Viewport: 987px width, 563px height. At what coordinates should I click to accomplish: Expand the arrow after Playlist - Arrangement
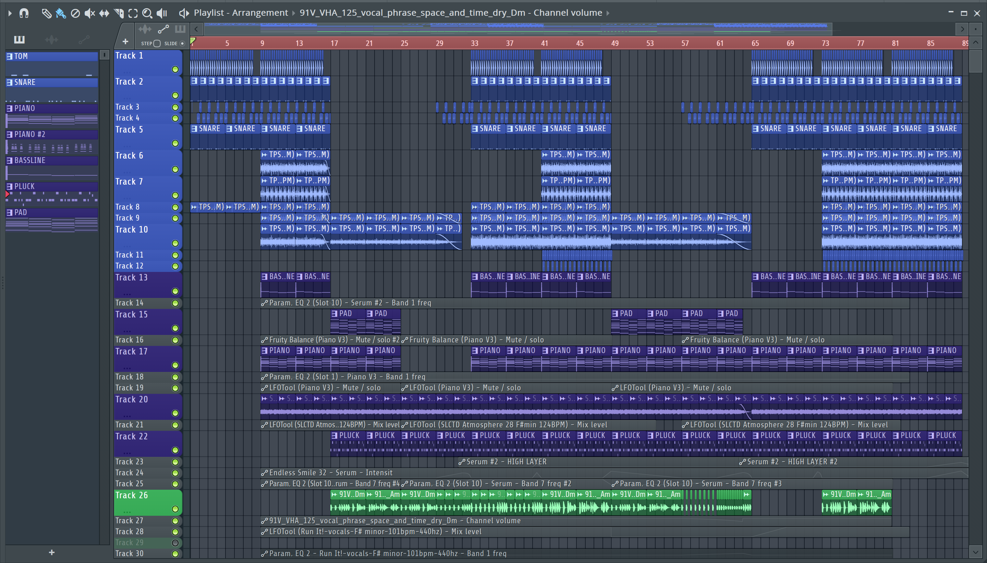pyautogui.click(x=294, y=13)
